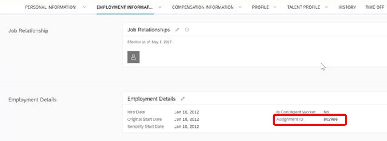
Task: Open the Time Off tab
Action: [375, 7]
